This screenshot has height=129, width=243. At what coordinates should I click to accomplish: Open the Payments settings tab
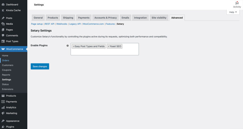pyautogui.click(x=84, y=18)
